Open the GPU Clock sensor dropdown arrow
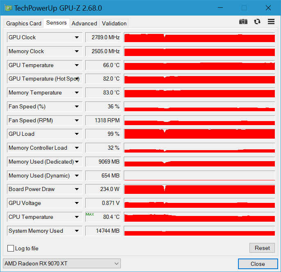Viewport: 281px width, 272px height. tap(77, 37)
